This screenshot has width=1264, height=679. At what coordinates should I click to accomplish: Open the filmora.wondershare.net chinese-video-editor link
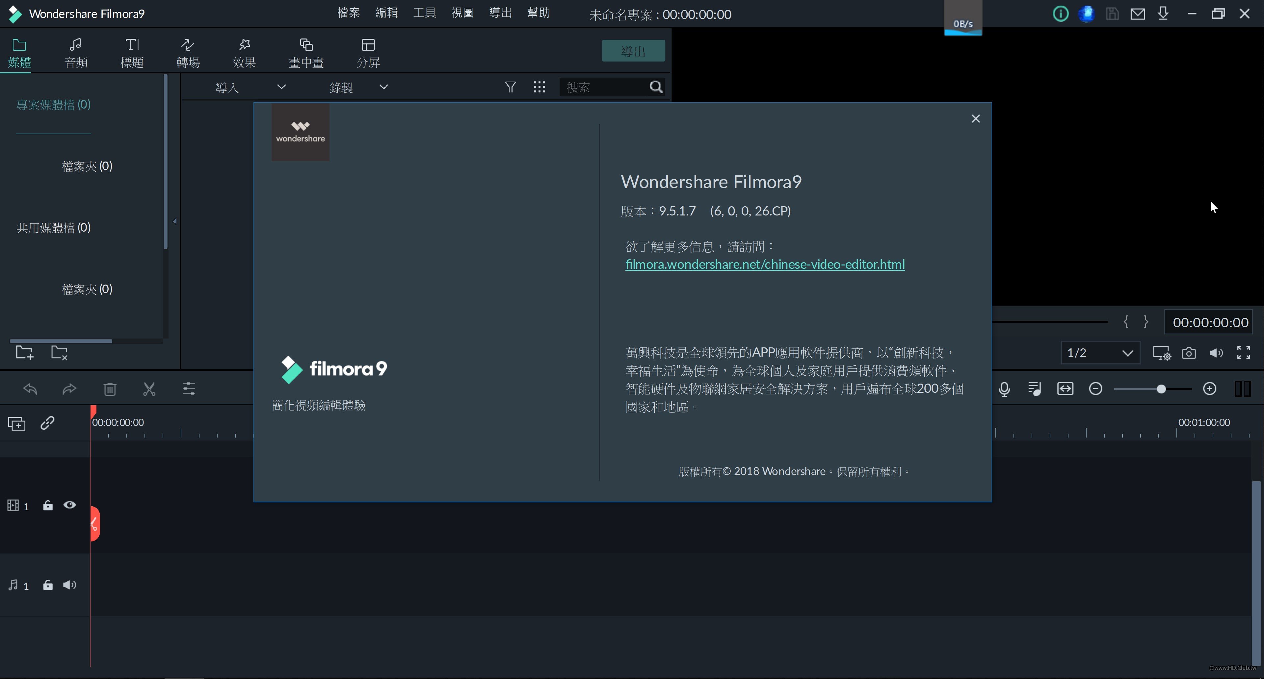tap(764, 265)
